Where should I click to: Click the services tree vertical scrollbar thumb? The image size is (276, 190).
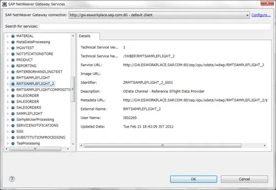(73, 89)
